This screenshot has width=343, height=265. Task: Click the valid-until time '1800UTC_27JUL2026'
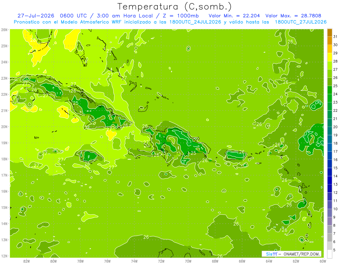point(300,22)
